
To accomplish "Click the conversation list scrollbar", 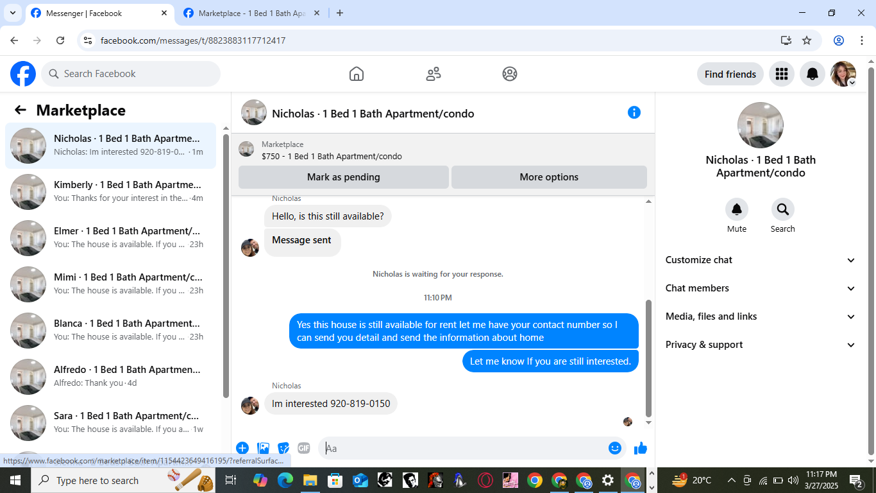I will 226,266.
